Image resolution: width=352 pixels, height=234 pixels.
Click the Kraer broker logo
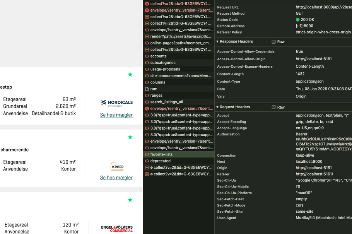coord(117,166)
